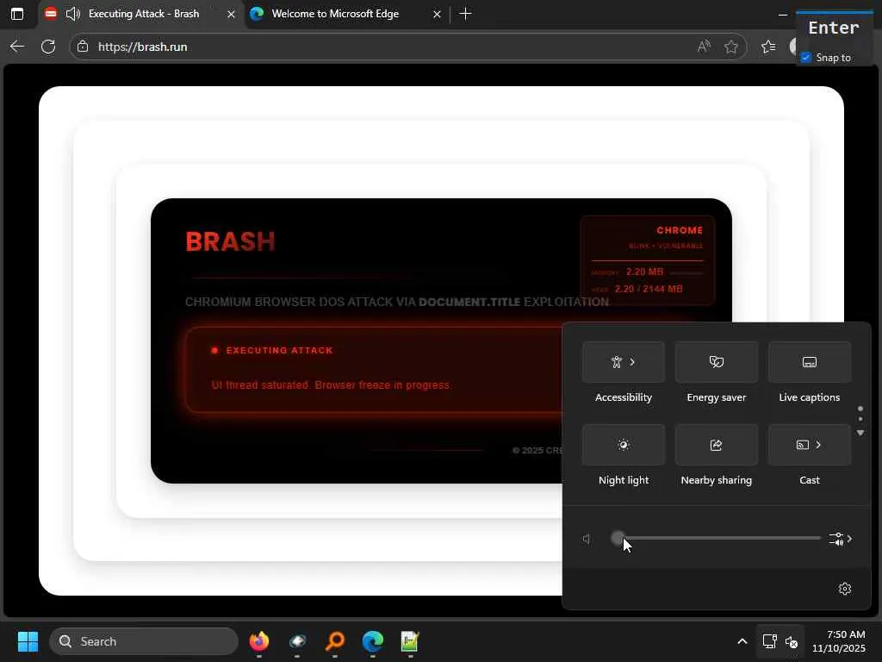
Task: View site information lock icon
Action: coord(83,47)
